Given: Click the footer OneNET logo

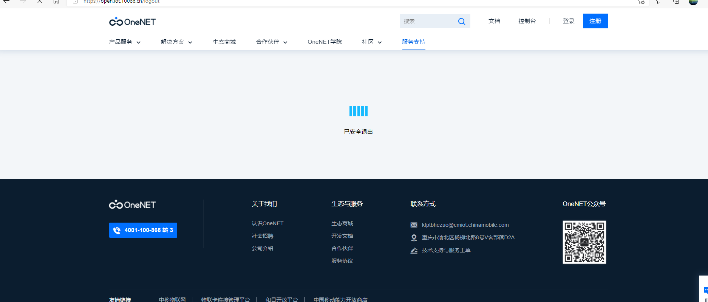Looking at the screenshot, I should click(132, 204).
